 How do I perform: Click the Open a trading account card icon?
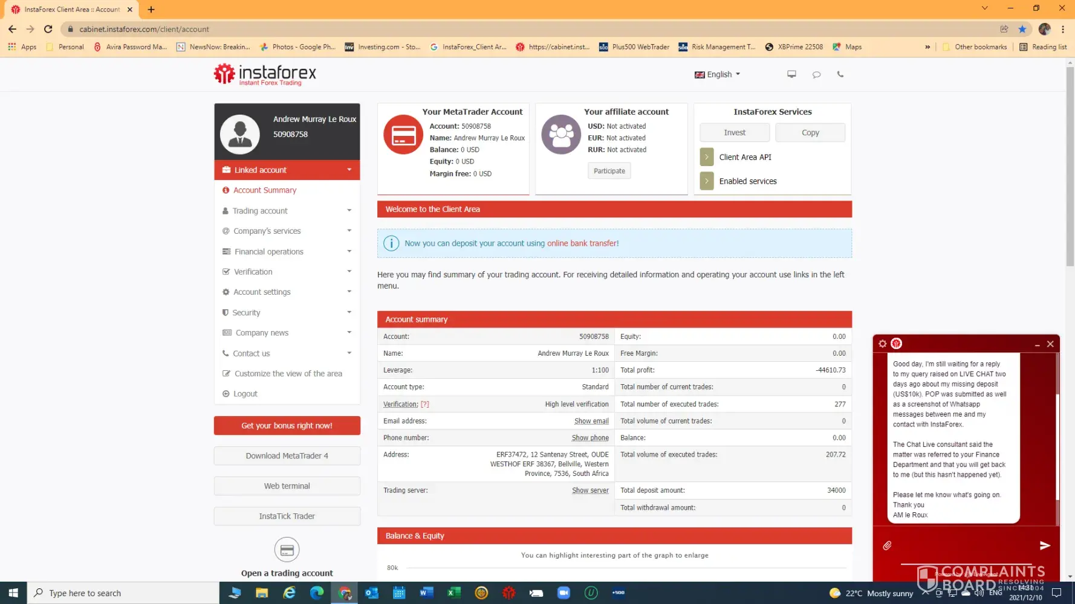[287, 550]
